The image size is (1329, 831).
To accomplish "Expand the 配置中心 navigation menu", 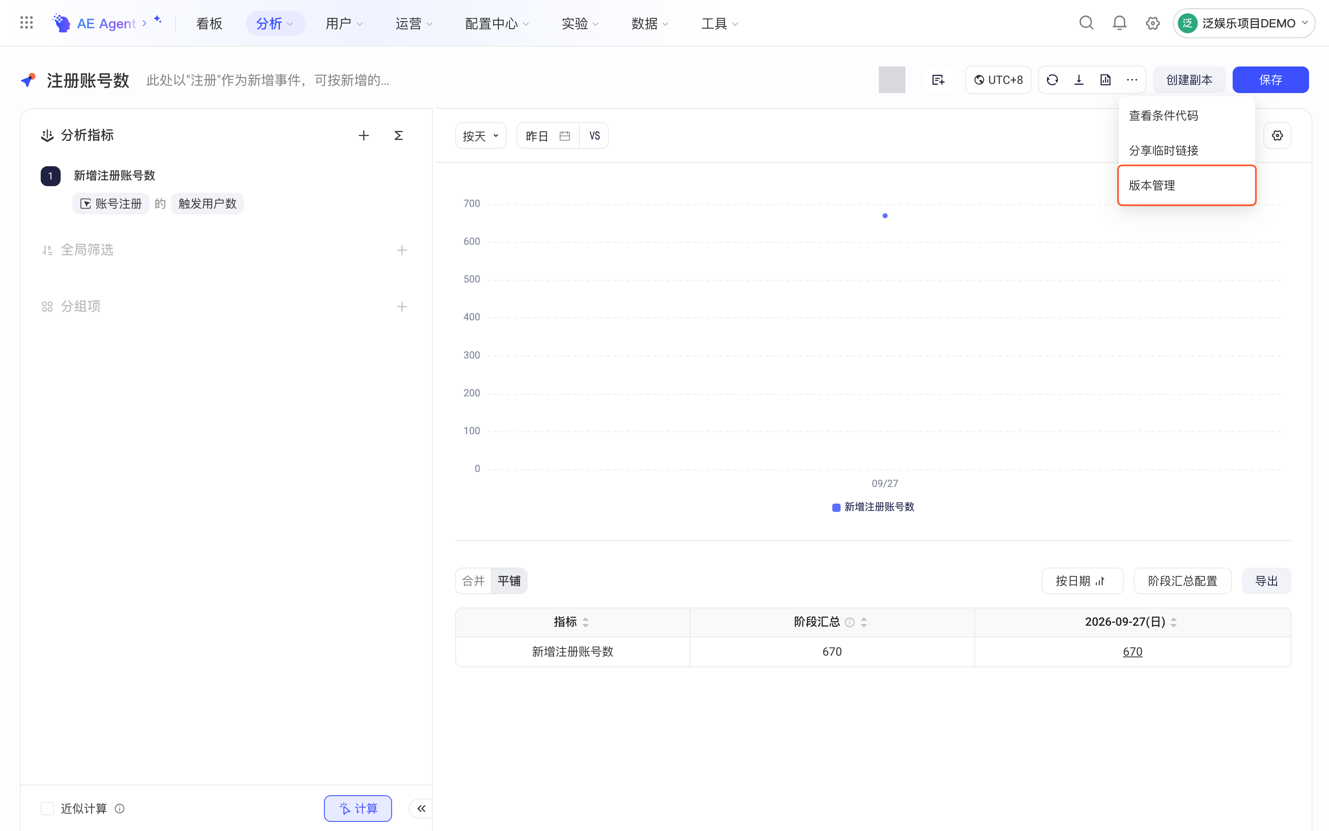I will (x=497, y=23).
